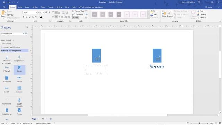Switch to the View tab
222x125 pixels.
[67, 7]
